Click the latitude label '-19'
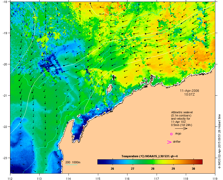223x180 pixels. point(5,33)
